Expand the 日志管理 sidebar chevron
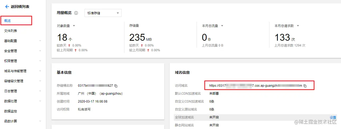The image size is (341, 129). [40, 91]
